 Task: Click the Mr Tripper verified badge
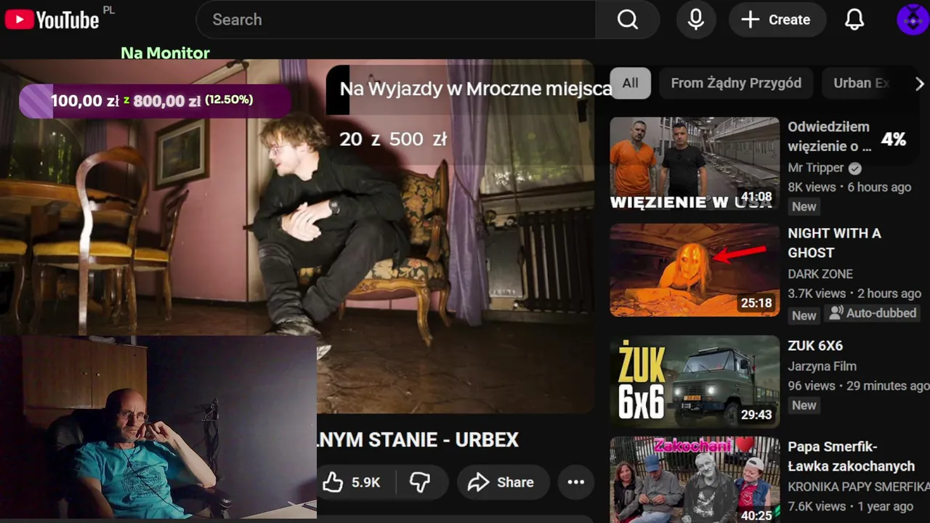[x=855, y=168]
